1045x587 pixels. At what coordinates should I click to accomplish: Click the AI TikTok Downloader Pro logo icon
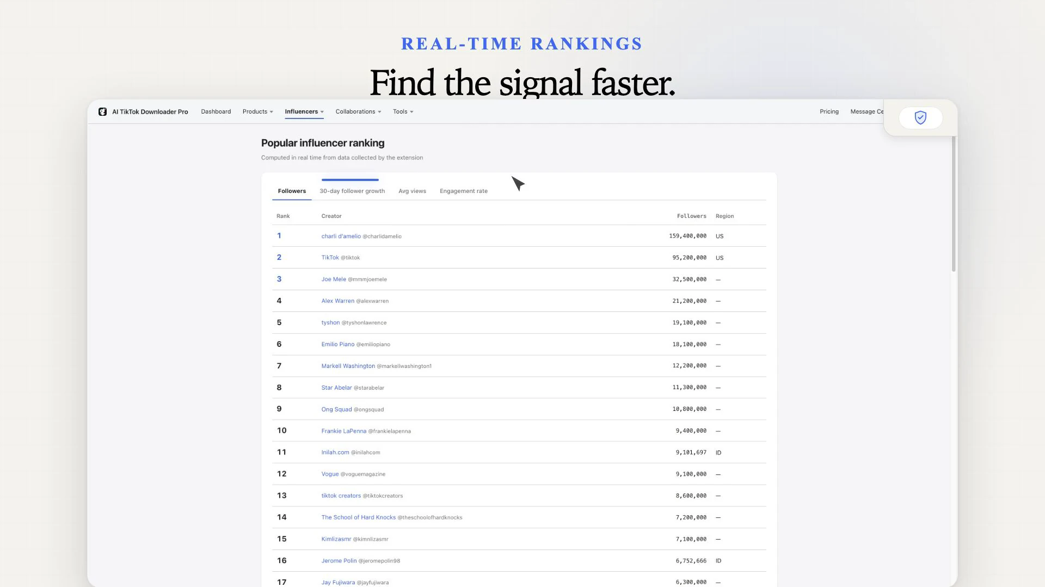click(x=102, y=112)
